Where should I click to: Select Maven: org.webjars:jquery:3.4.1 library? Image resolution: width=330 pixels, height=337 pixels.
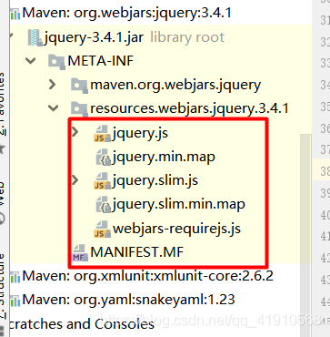point(127,14)
